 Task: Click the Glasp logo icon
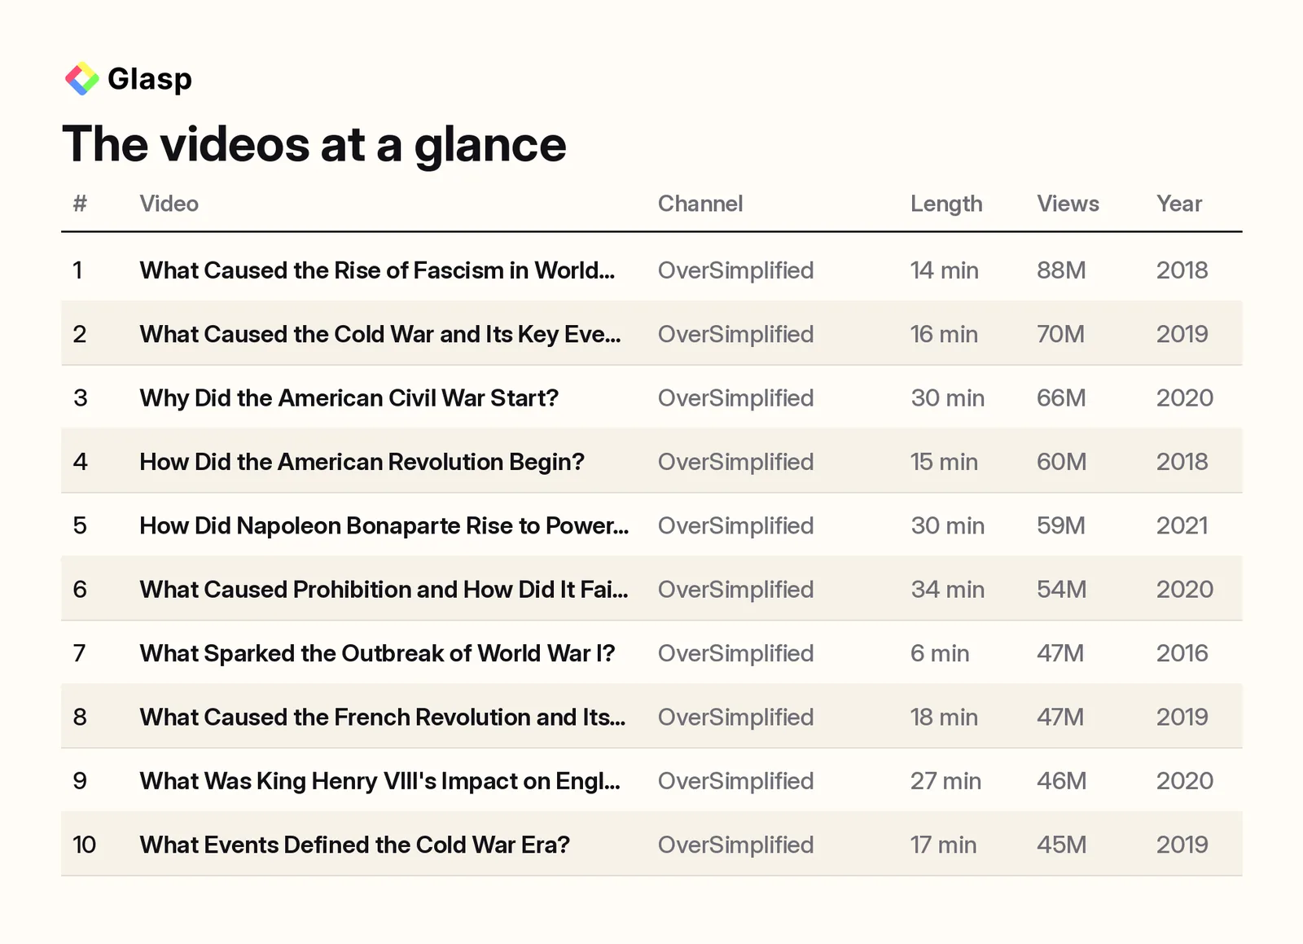pyautogui.click(x=81, y=79)
